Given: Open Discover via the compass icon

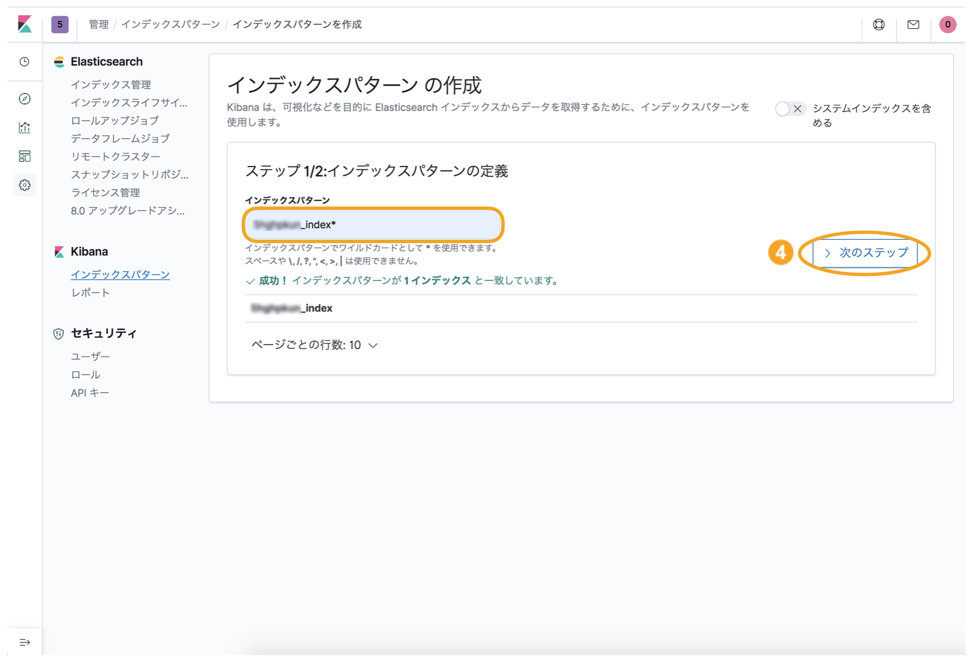Looking at the screenshot, I should [x=24, y=99].
